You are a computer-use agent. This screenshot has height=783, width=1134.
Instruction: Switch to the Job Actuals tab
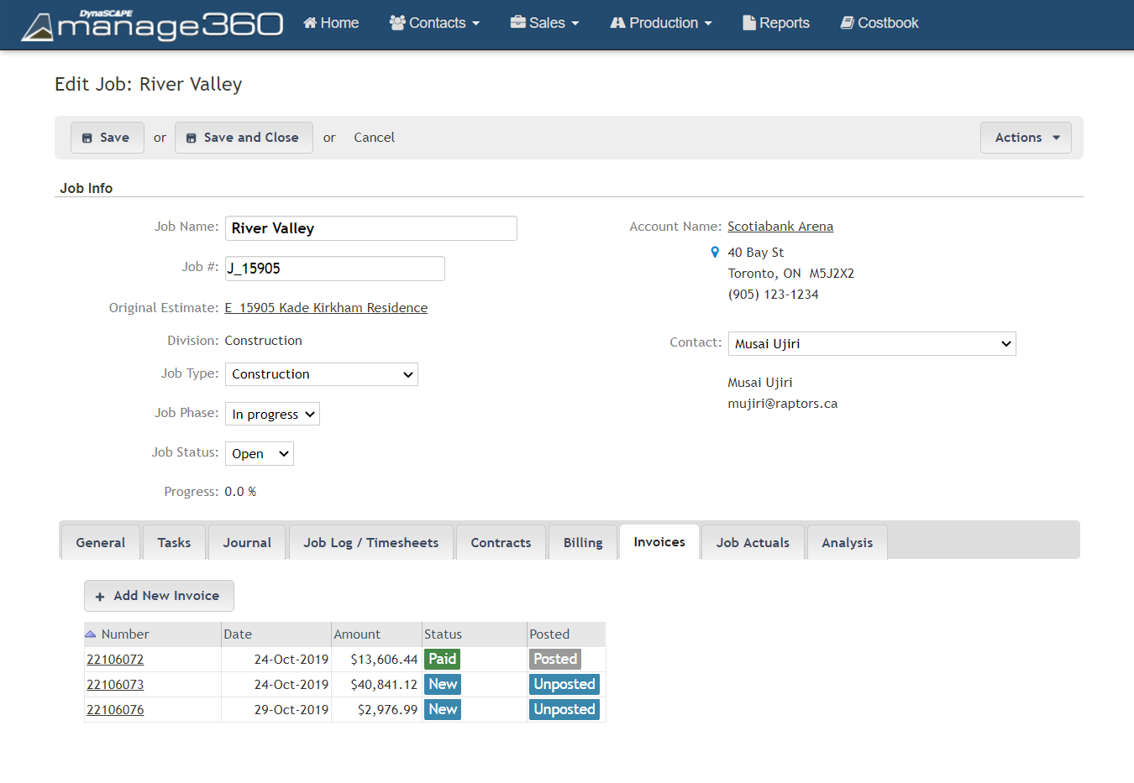(752, 543)
